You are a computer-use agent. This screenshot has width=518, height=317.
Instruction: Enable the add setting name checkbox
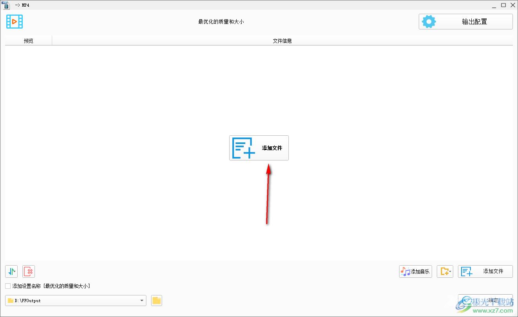(x=8, y=286)
